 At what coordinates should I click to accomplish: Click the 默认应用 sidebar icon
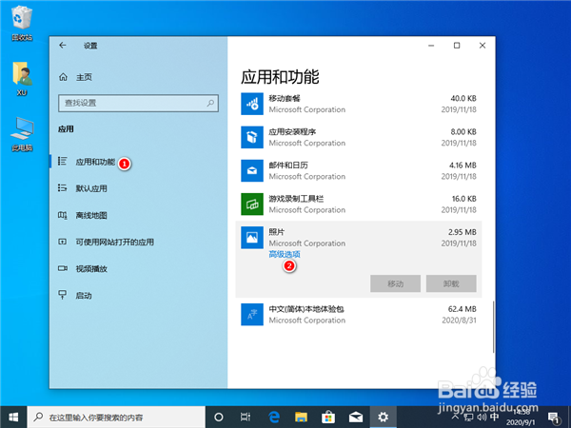[62, 188]
